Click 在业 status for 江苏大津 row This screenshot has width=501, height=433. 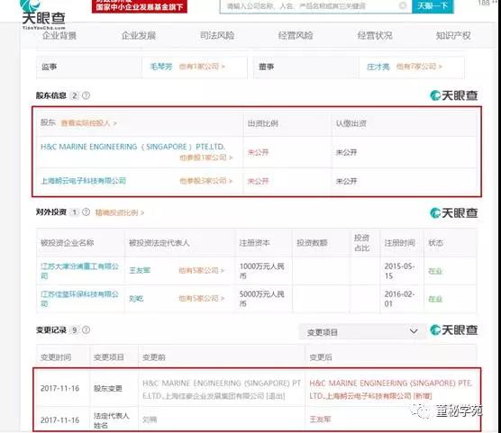(435, 271)
